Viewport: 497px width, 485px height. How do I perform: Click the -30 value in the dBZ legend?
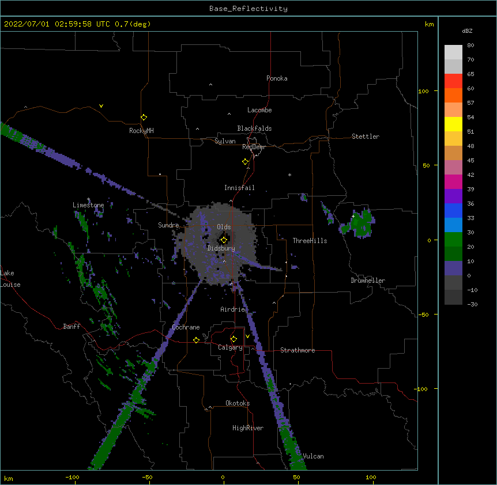(472, 305)
